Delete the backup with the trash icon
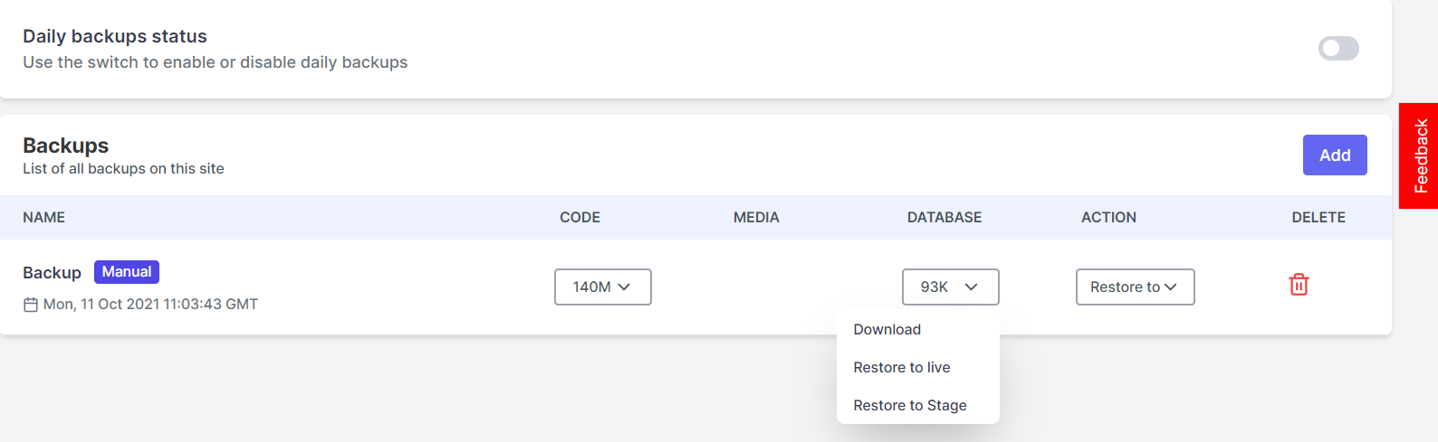The image size is (1438, 442). point(1299,285)
